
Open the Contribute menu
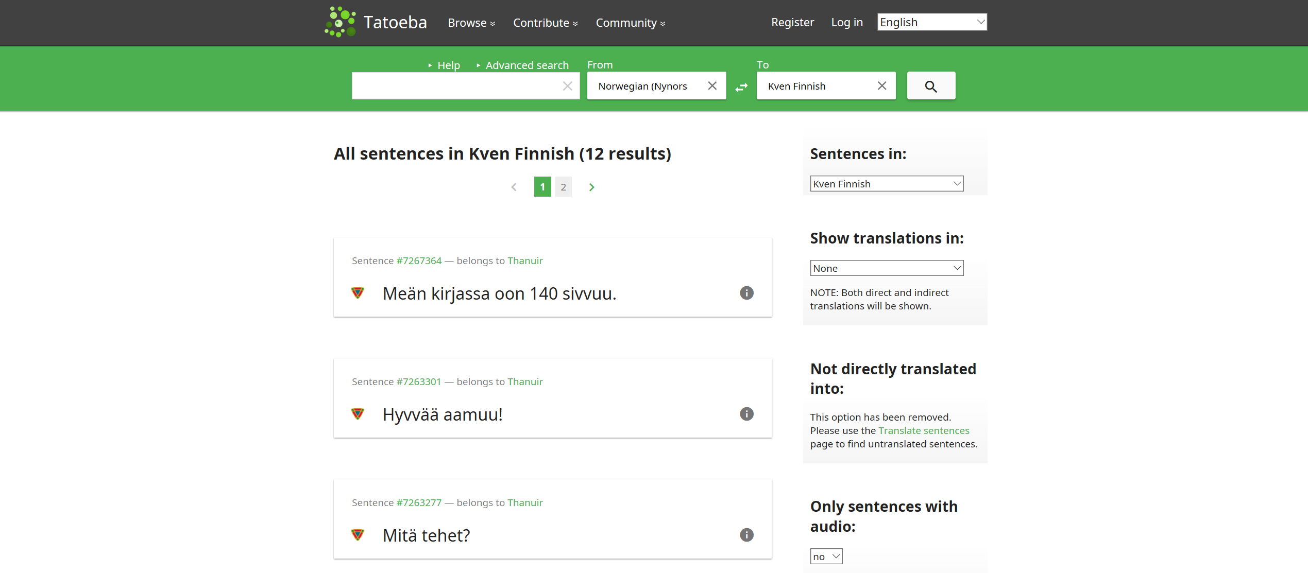pos(545,23)
